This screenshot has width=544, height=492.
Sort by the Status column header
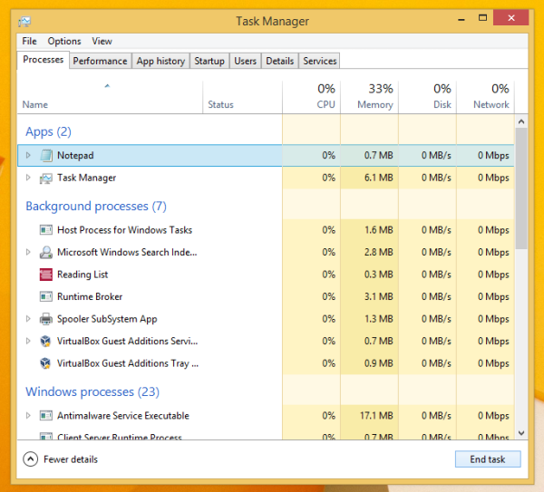pyautogui.click(x=242, y=97)
